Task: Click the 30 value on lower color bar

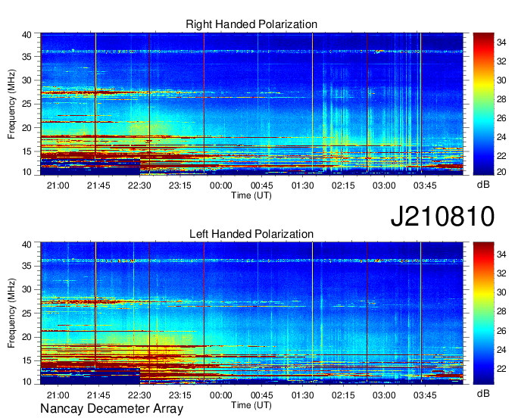Action: pyautogui.click(x=501, y=292)
